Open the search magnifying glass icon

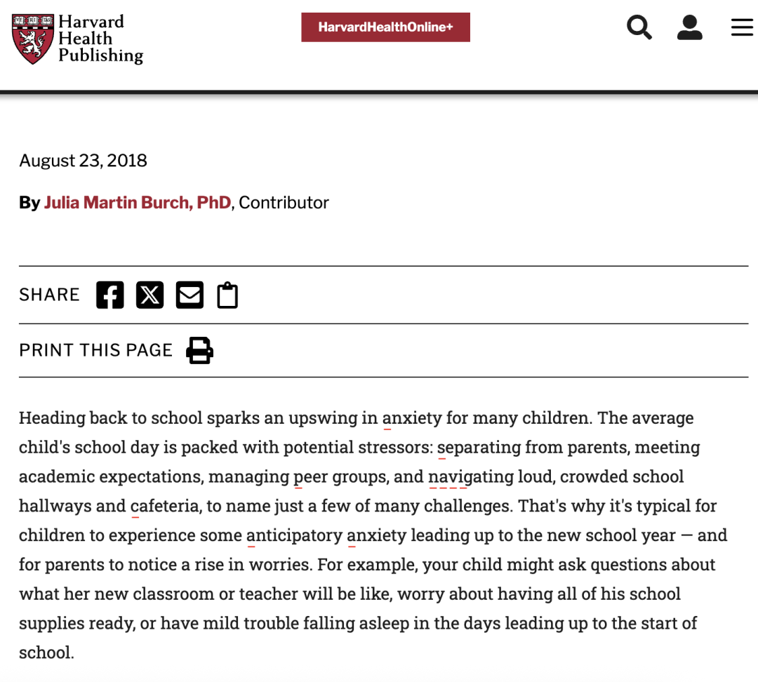(639, 27)
